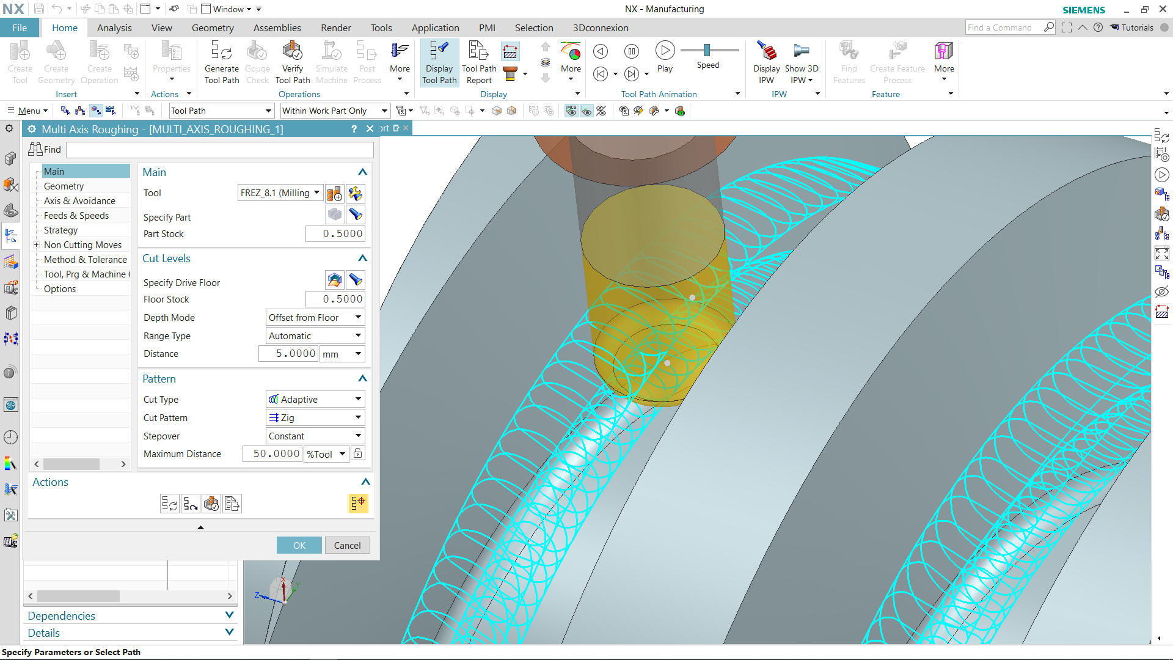Expand Non Cutting Moves tree node
This screenshot has width=1173, height=660.
(36, 245)
